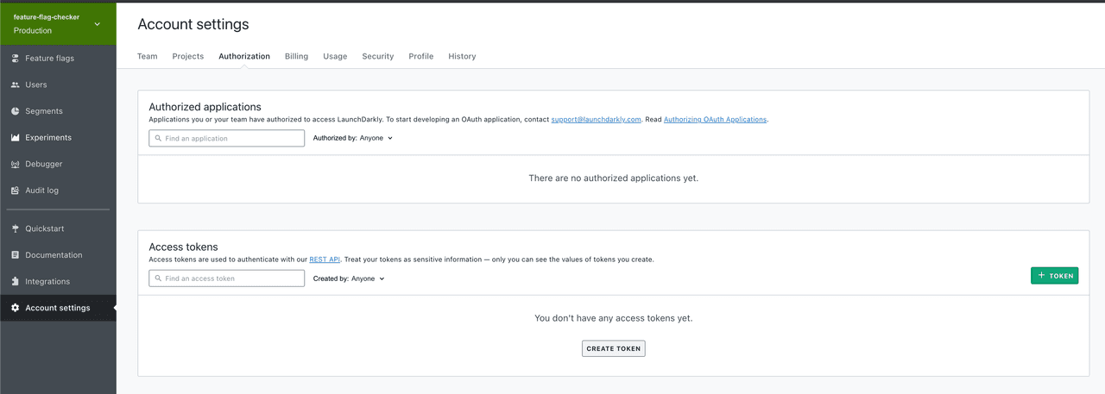1105x394 pixels.
Task: Go to the Usage tab
Action: [335, 56]
